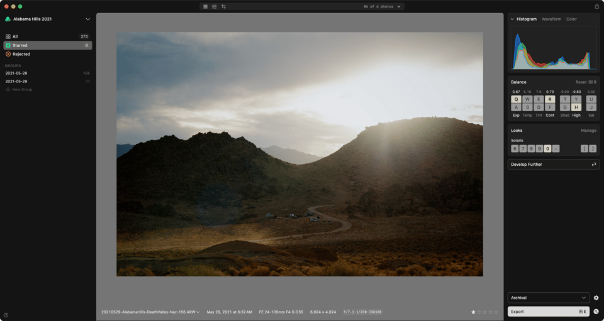The height and width of the screenshot is (321, 604).
Task: Click the histogram graph
Action: click(554, 48)
